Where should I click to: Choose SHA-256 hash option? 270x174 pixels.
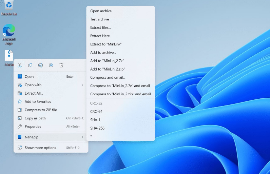tap(120, 128)
